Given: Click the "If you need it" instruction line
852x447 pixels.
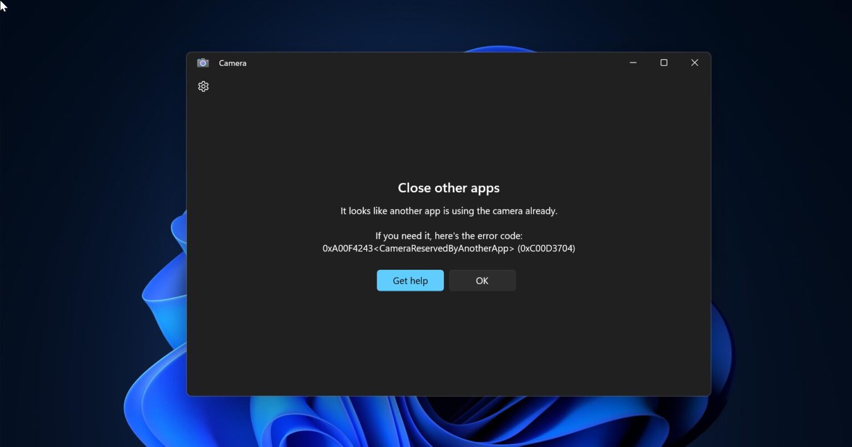Looking at the screenshot, I should [449, 235].
